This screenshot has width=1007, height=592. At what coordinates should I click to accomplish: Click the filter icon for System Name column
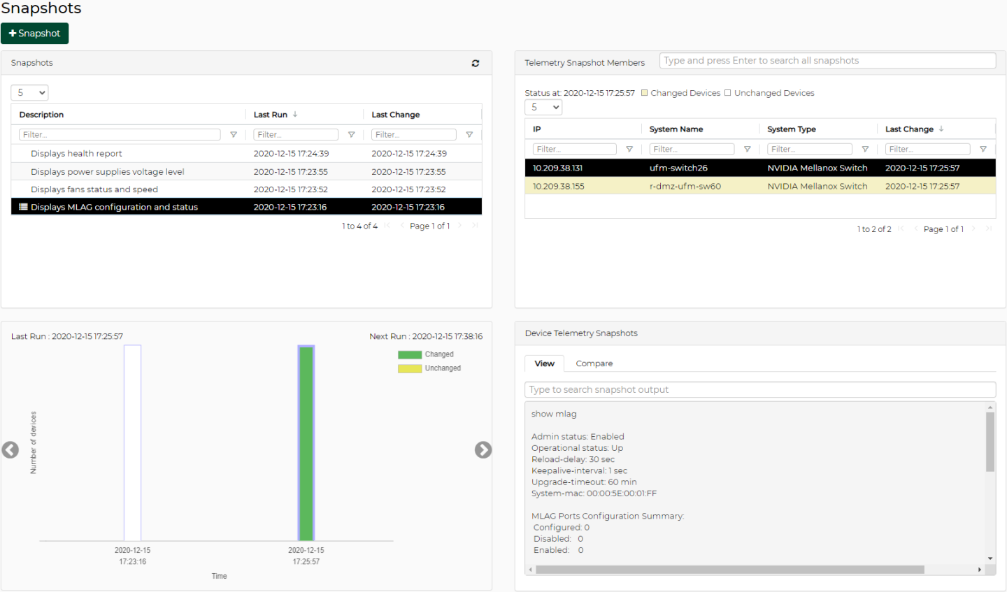coord(747,150)
